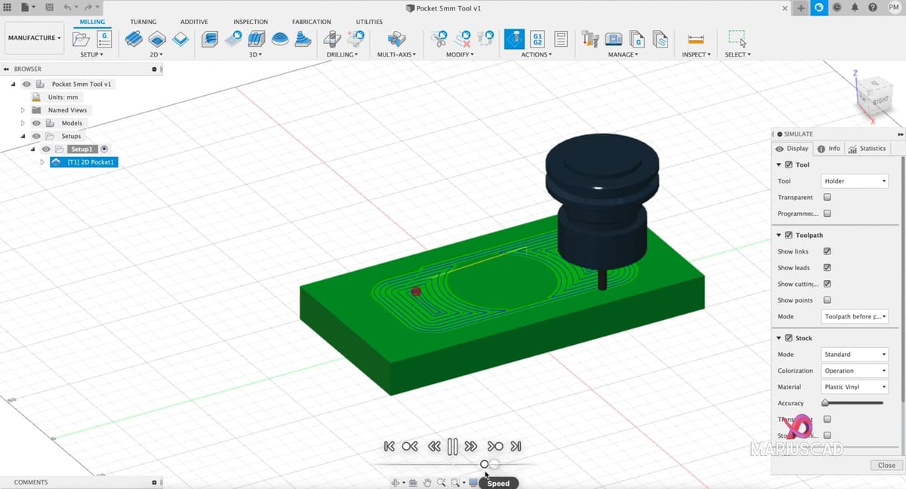Pause the simulation playback
Image resolution: width=906 pixels, height=489 pixels.
coord(452,446)
